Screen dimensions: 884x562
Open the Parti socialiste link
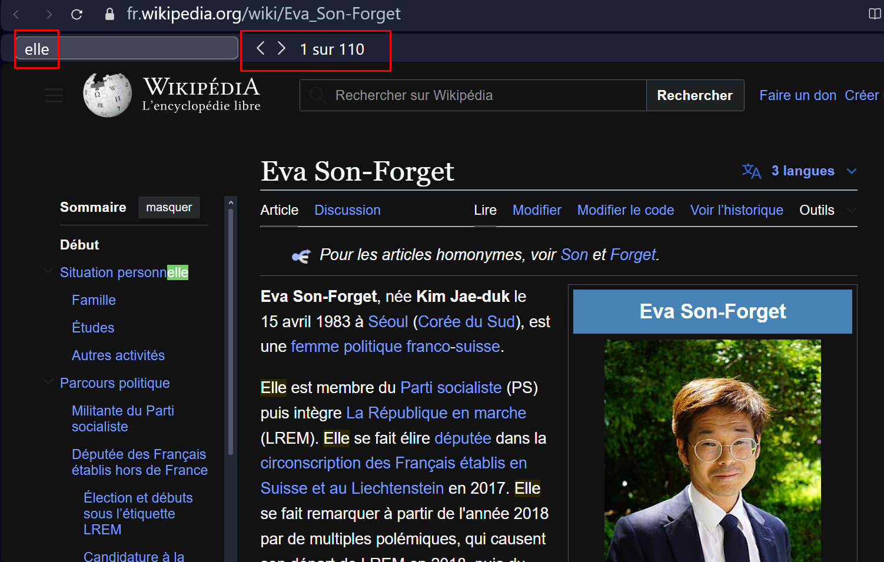coord(451,388)
